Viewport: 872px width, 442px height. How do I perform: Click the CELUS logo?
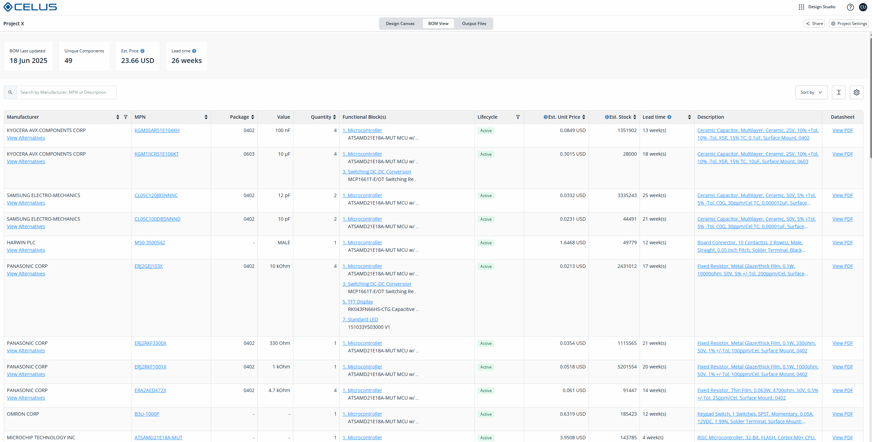pos(30,7)
